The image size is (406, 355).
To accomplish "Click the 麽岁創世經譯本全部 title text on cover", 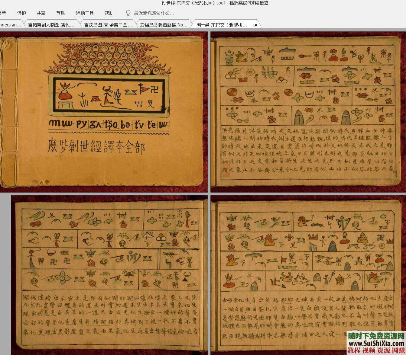I will (x=97, y=147).
